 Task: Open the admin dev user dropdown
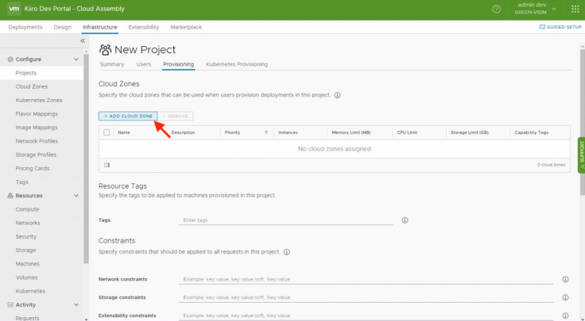tap(536, 9)
